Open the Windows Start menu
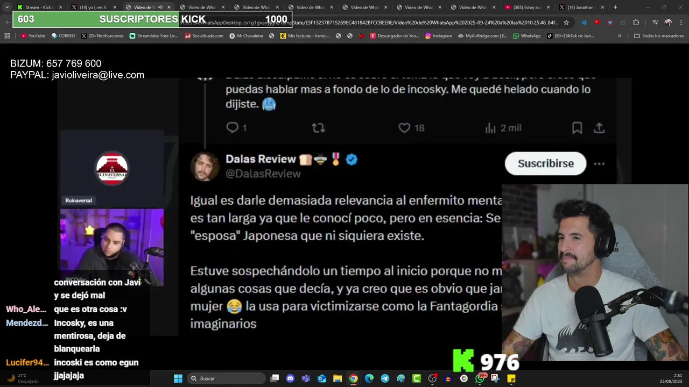Viewport: 689px width, 387px height. [178, 378]
